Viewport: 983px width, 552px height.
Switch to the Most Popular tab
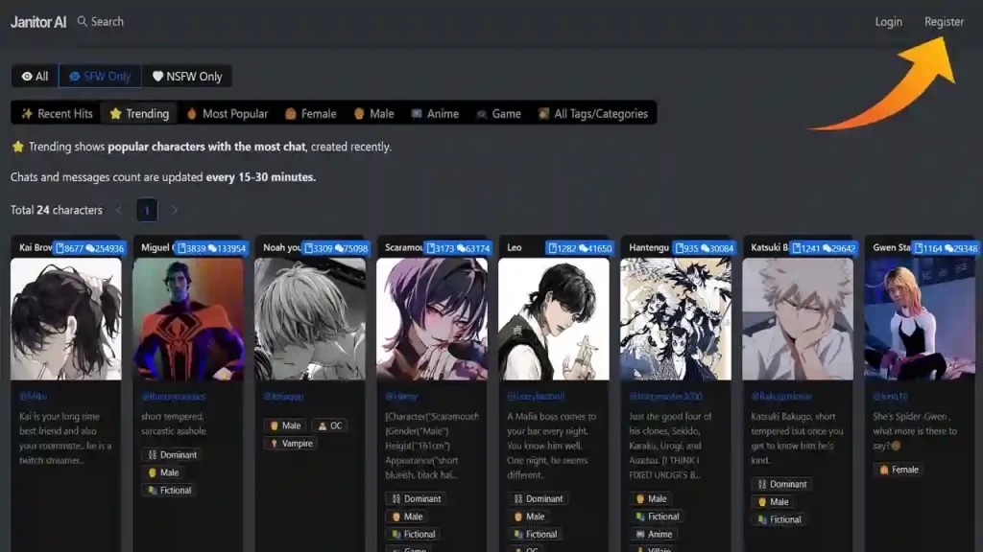[227, 113]
